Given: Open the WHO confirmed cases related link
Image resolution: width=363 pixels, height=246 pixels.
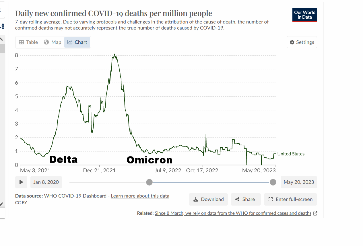Looking at the screenshot, I should (x=233, y=213).
